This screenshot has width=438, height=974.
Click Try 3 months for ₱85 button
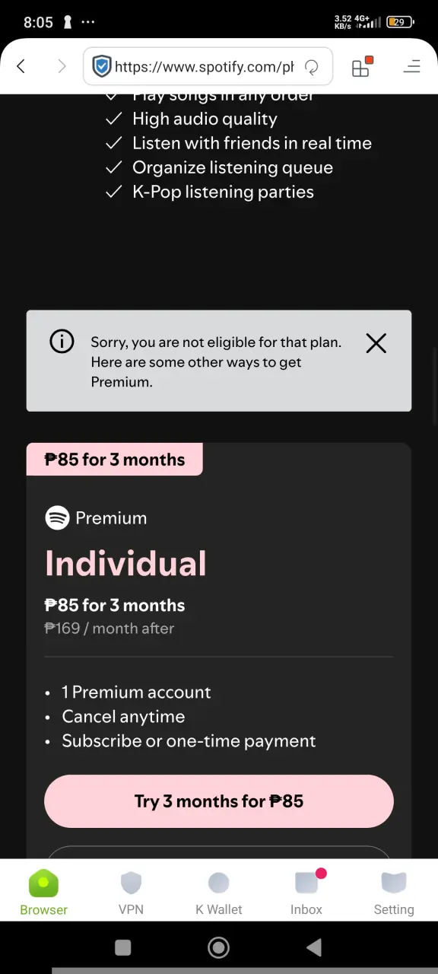tap(219, 801)
